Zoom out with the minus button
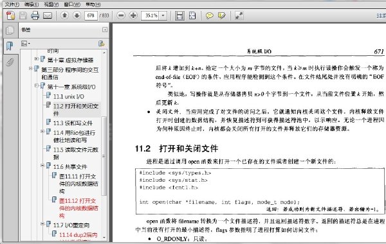Screen dimensions: 386x244 pyautogui.click(x=121, y=15)
